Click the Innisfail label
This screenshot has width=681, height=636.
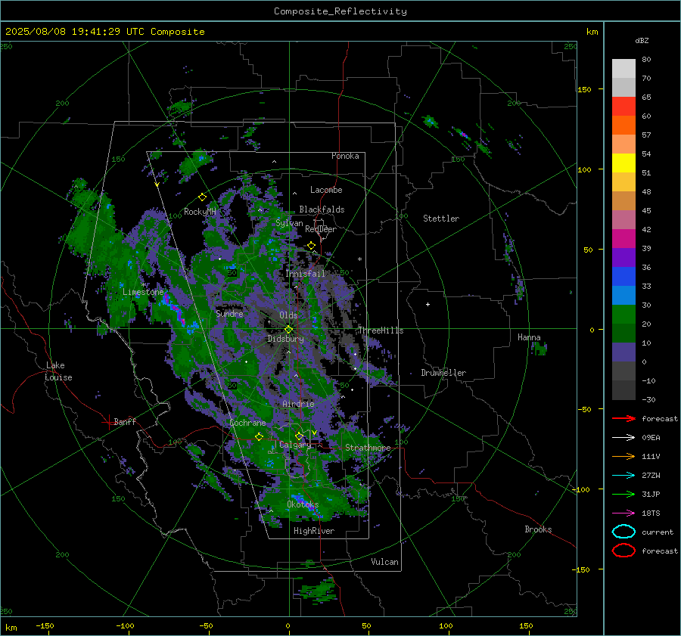[x=305, y=274]
